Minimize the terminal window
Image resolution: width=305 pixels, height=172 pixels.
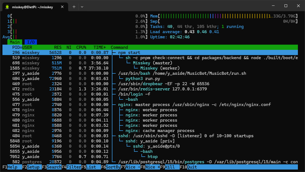[x=273, y=6]
